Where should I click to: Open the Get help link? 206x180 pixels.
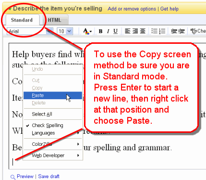(x=170, y=9)
